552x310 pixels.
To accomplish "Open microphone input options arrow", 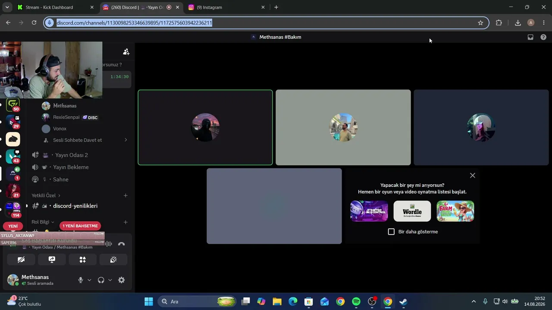I will tap(89, 280).
